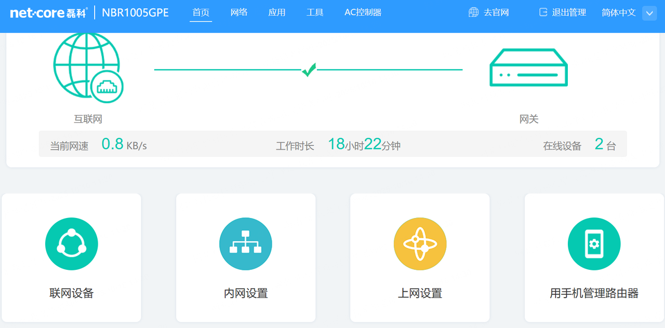The width and height of the screenshot is (665, 328).
Task: Open the 用手机管理路由器 card label
Action: [594, 293]
